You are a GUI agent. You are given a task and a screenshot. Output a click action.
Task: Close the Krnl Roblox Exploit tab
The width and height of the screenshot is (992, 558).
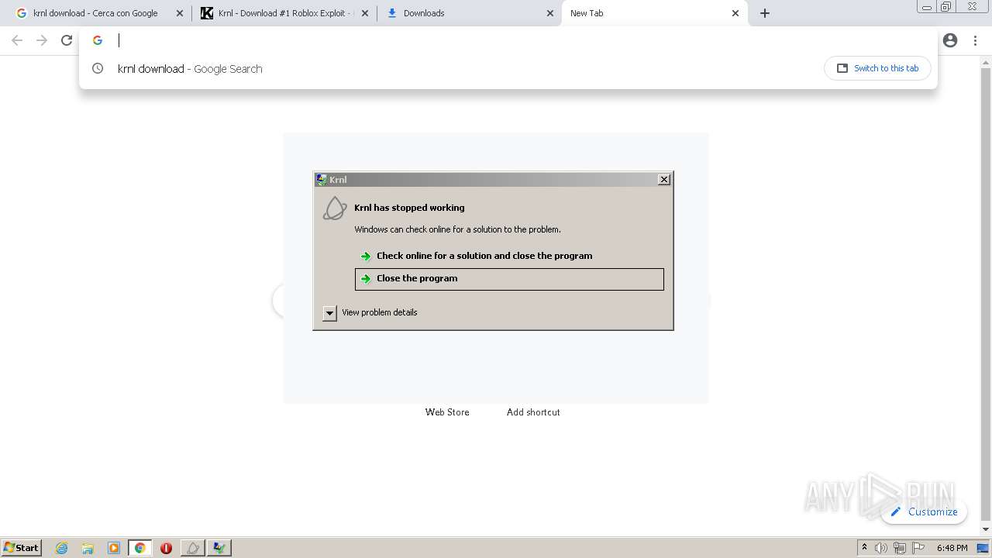point(365,13)
